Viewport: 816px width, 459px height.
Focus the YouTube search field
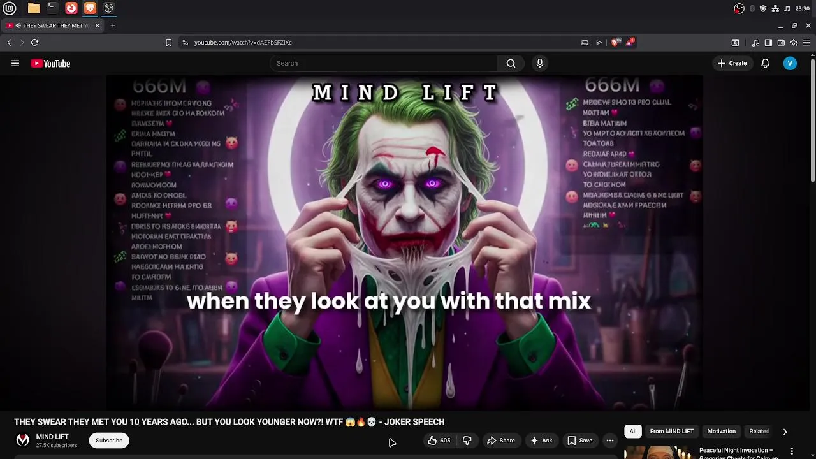click(x=384, y=63)
